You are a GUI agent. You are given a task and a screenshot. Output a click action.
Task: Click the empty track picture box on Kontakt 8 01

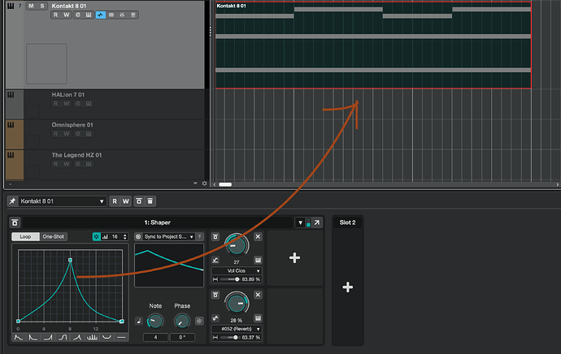click(46, 64)
